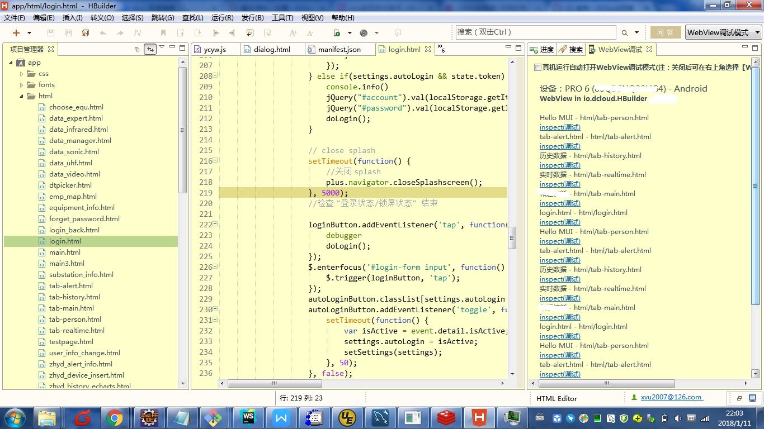The image size is (764, 429).
Task: Click the Collapse All icon in project manager
Action: (137, 49)
